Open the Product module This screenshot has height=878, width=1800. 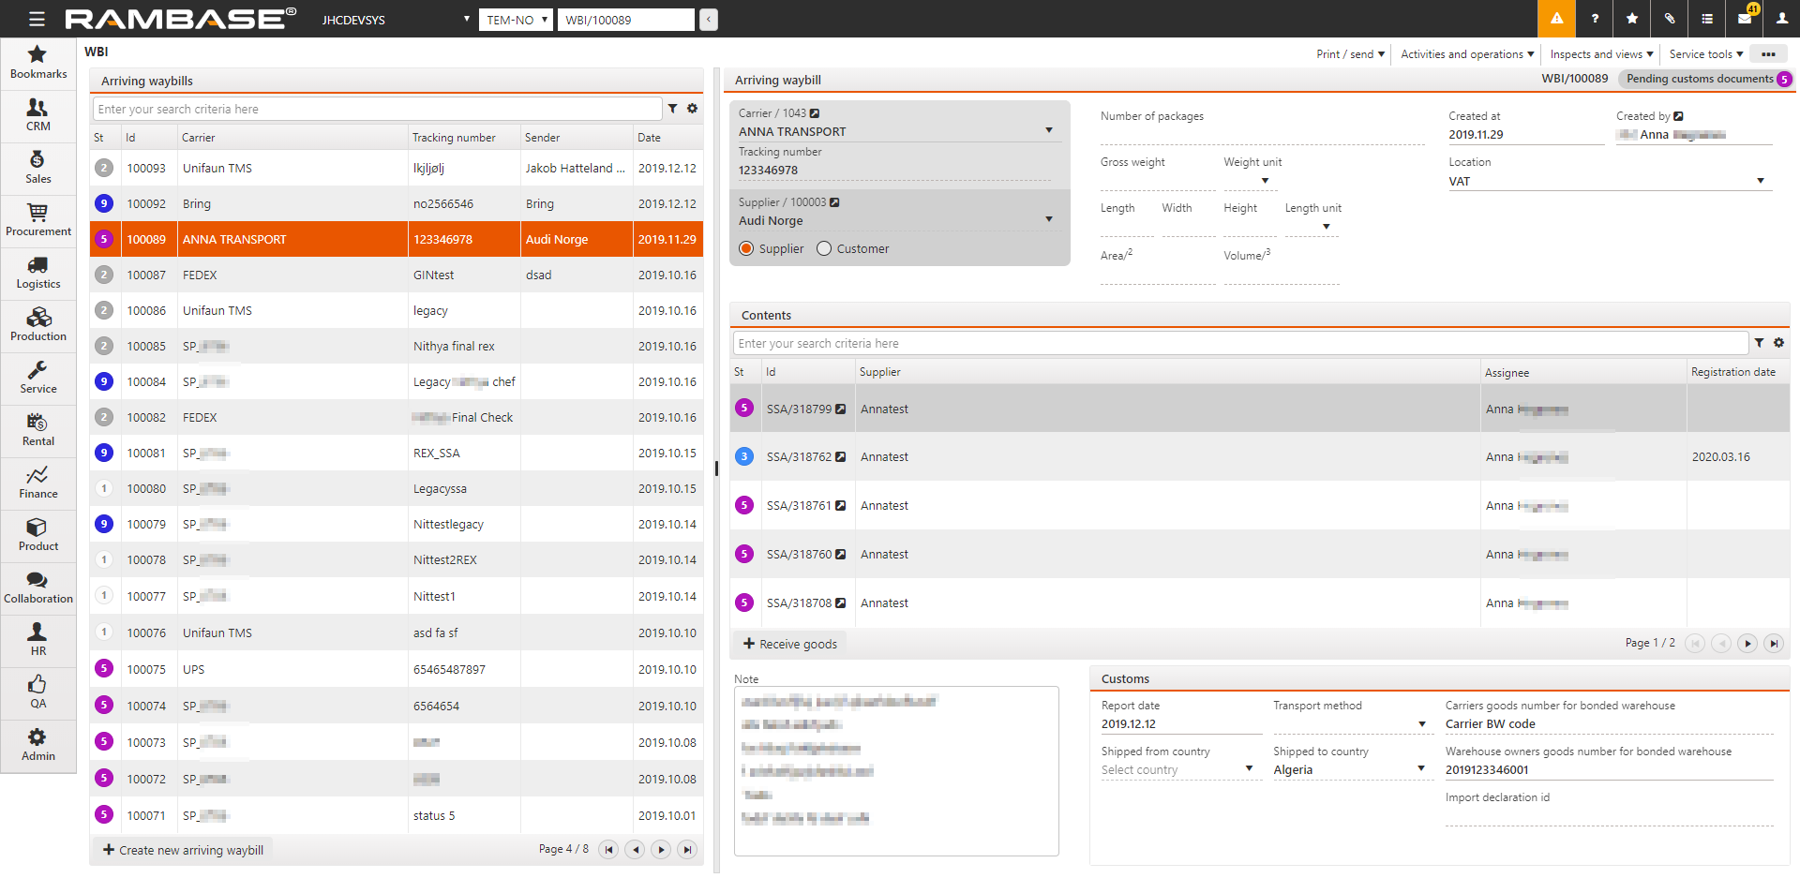(x=37, y=535)
